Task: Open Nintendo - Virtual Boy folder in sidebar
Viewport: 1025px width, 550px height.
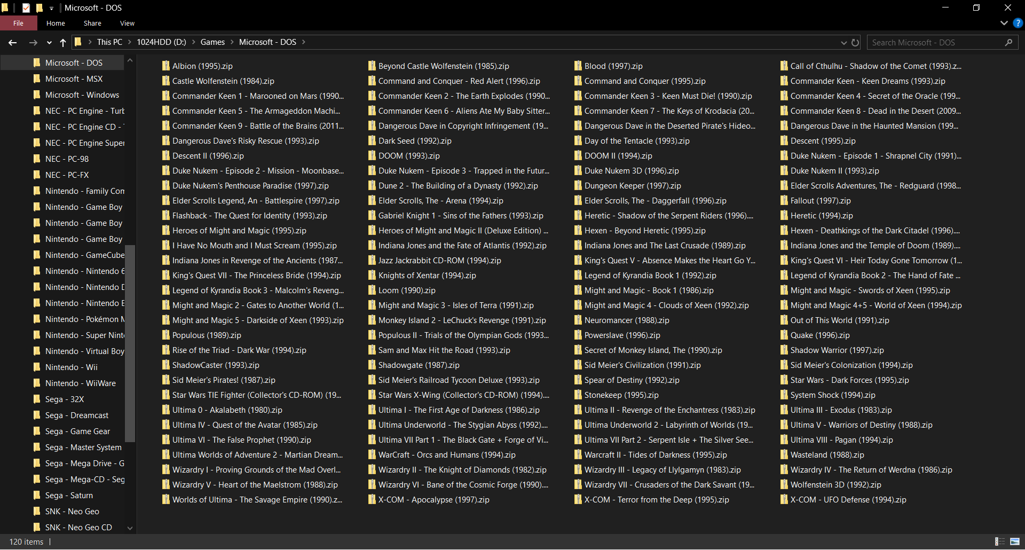Action: point(85,351)
